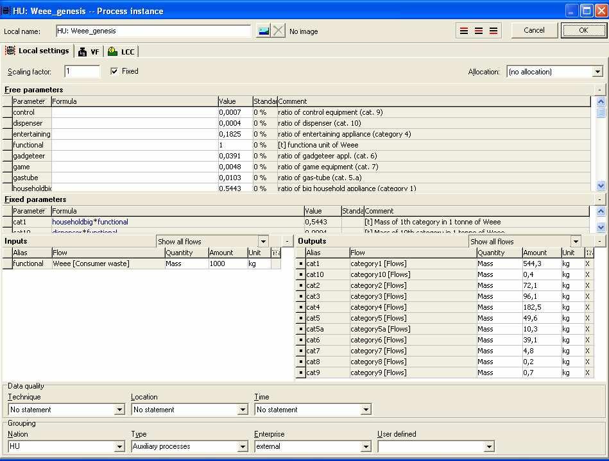Collapse the Free parameters section
The height and width of the screenshot is (461, 609).
tap(599, 90)
